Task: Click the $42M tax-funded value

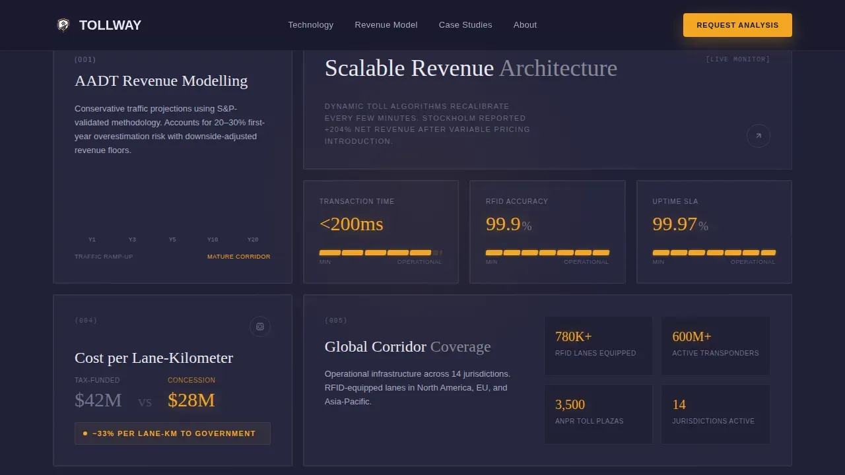Action: (x=98, y=400)
